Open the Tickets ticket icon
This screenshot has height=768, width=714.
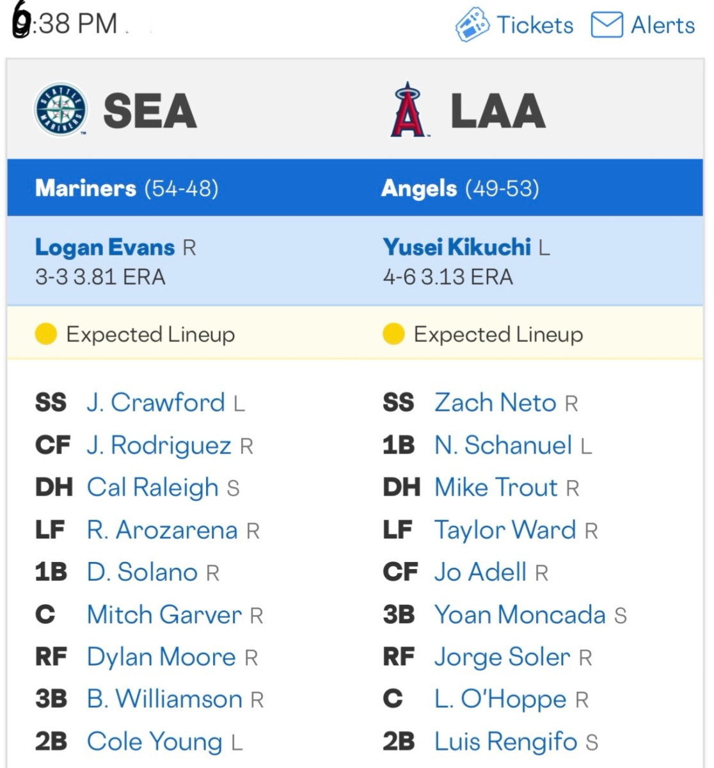pyautogui.click(x=473, y=26)
